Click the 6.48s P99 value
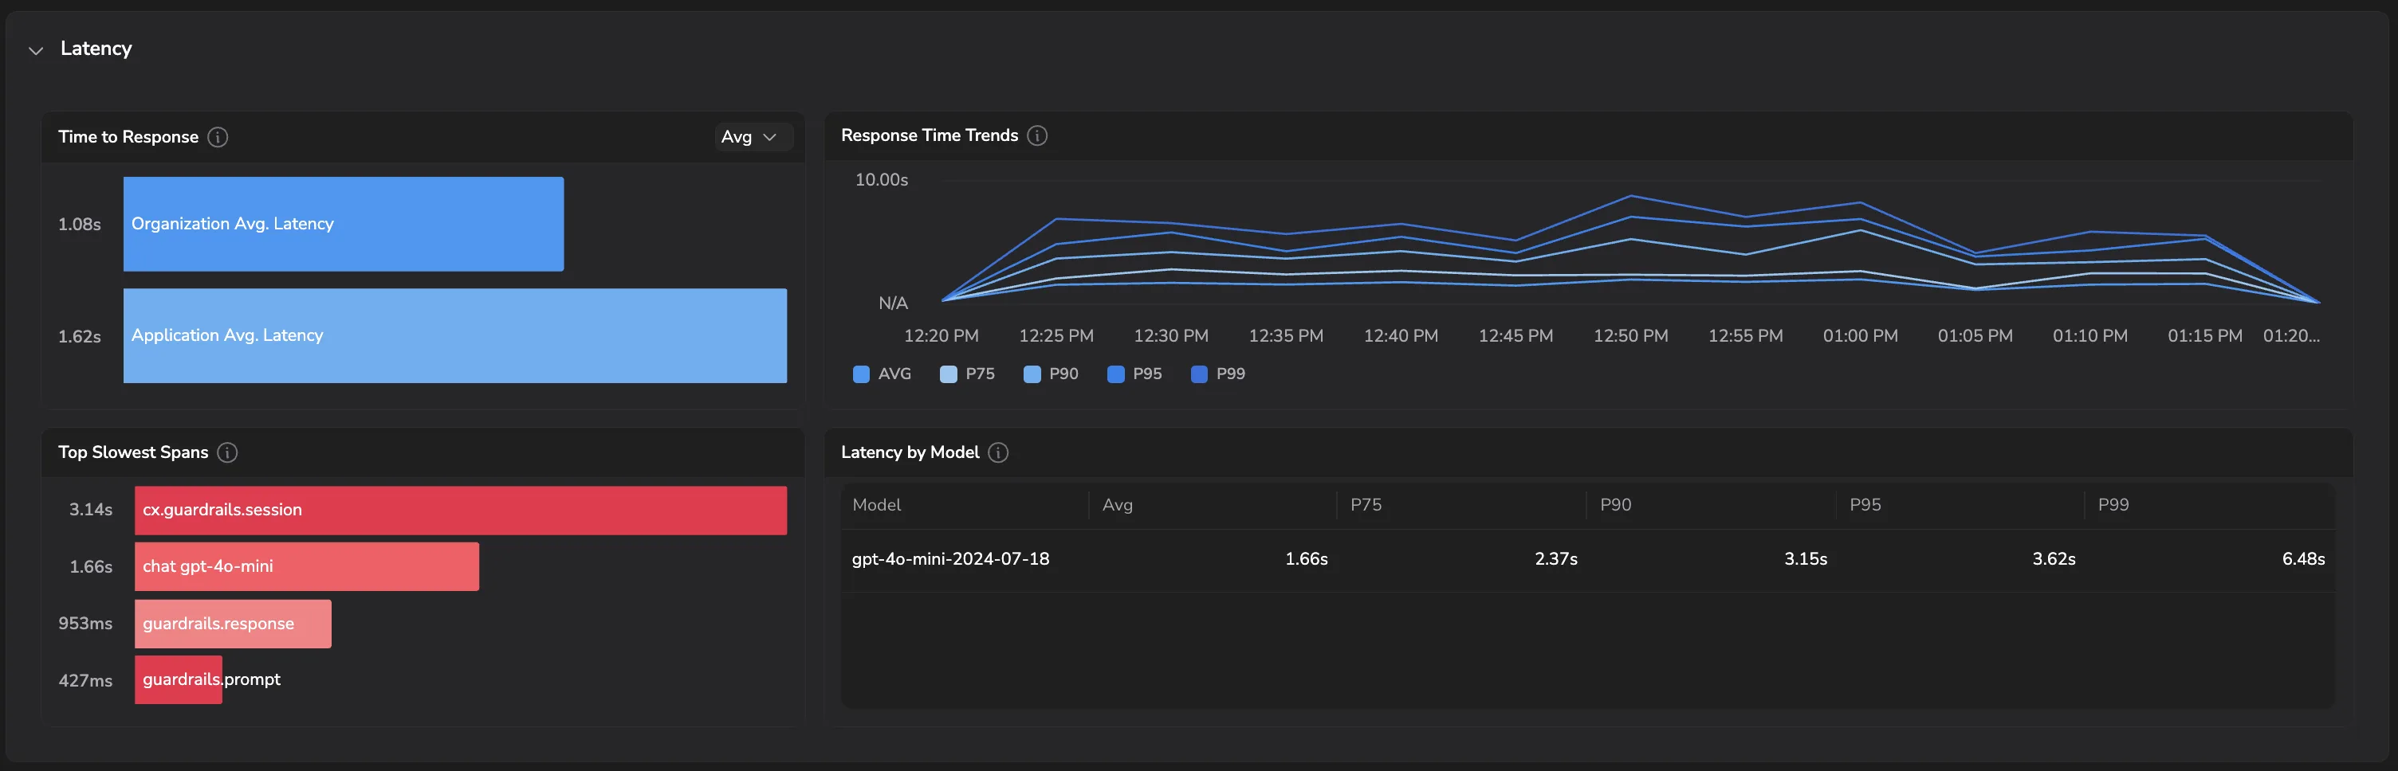The width and height of the screenshot is (2398, 771). pyautogui.click(x=2303, y=559)
